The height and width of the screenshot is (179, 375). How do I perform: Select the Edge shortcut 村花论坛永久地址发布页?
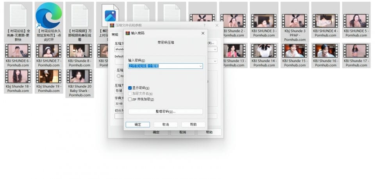(x=49, y=22)
